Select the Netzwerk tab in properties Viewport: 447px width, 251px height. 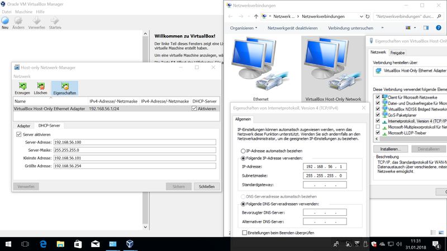click(378, 52)
